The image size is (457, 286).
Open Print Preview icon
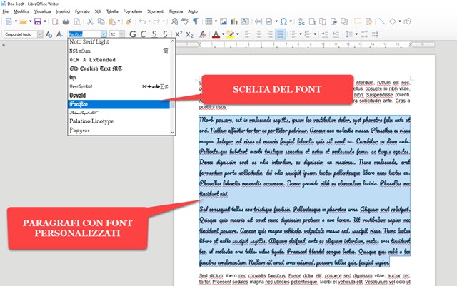coord(77,21)
